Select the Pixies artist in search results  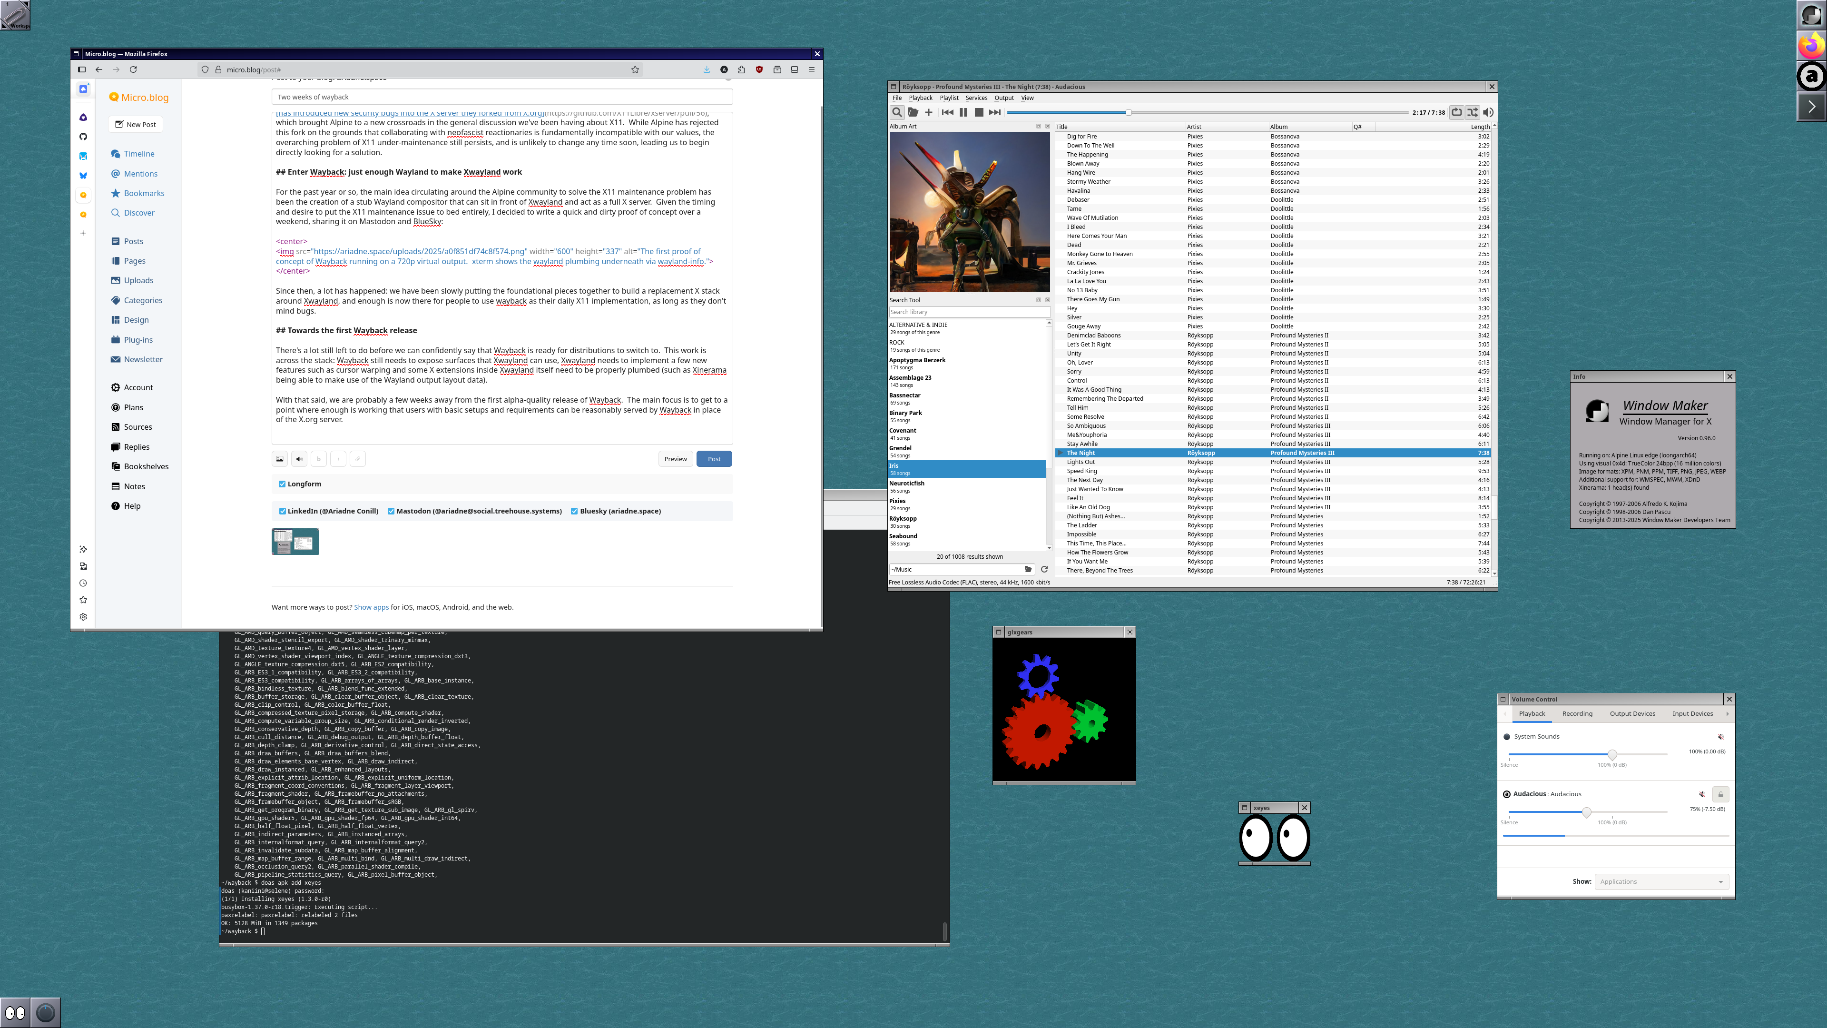[x=967, y=504]
